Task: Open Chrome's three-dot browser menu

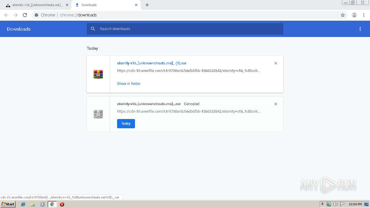Action: tap(364, 15)
